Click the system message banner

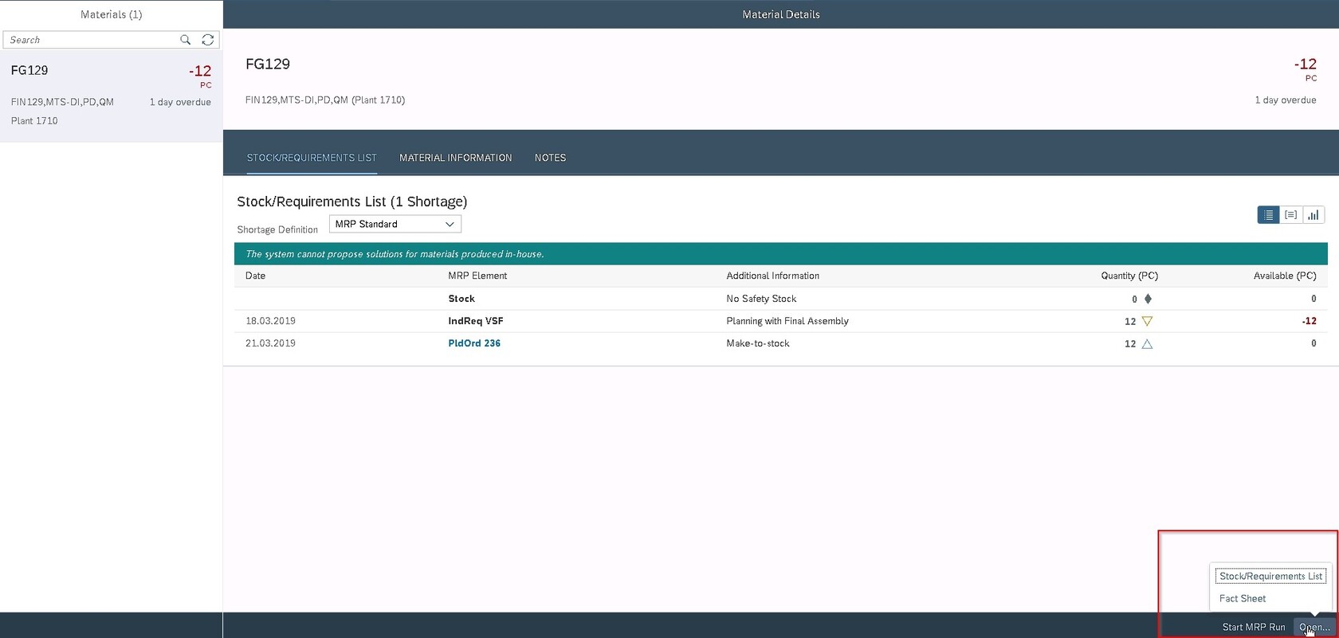pyautogui.click(x=781, y=254)
